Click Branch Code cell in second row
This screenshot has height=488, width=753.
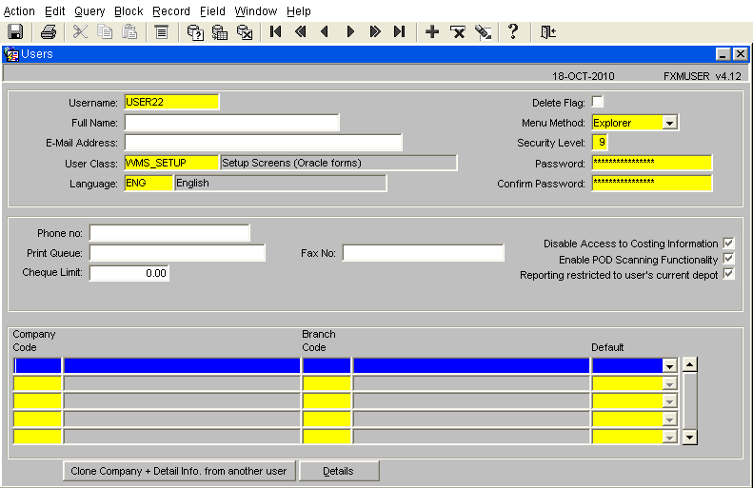[x=327, y=383]
